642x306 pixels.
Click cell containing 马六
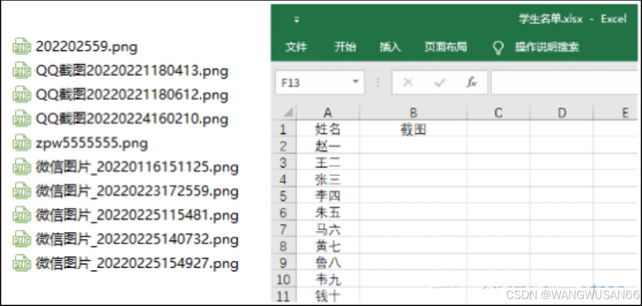click(327, 230)
